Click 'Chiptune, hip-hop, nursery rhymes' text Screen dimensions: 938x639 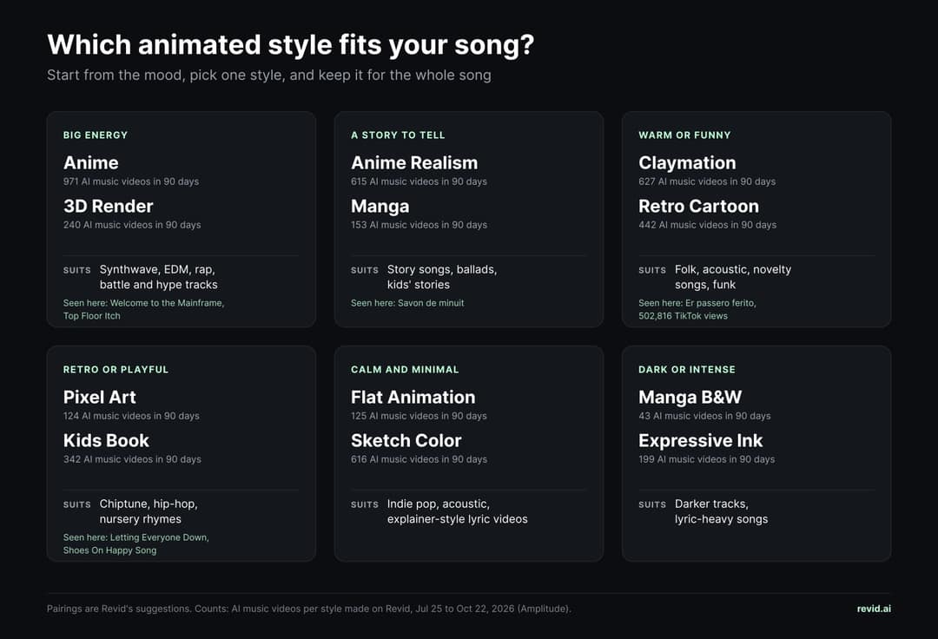coord(149,511)
